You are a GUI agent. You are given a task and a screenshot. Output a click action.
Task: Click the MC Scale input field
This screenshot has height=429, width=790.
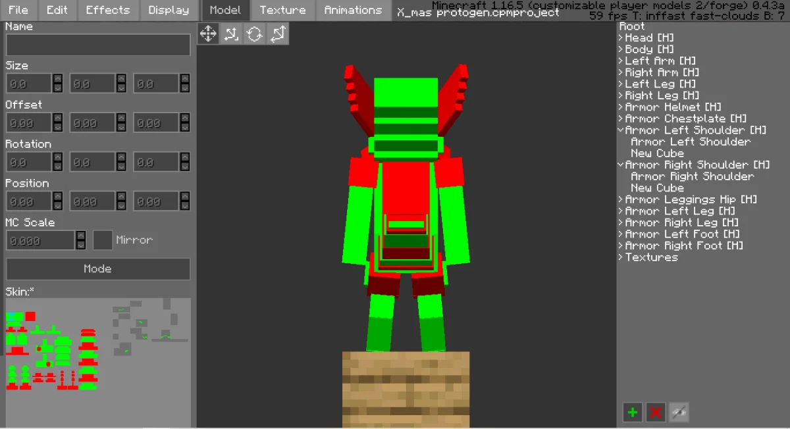41,240
